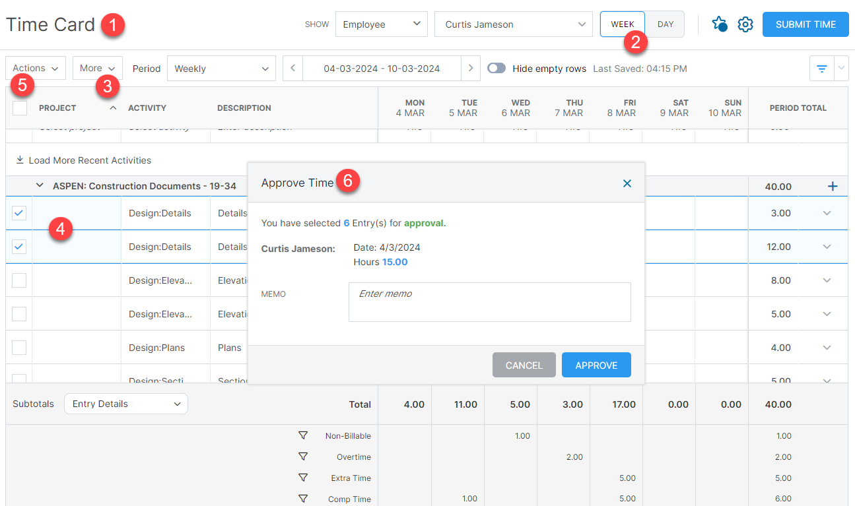Open the settings gear icon

click(745, 24)
